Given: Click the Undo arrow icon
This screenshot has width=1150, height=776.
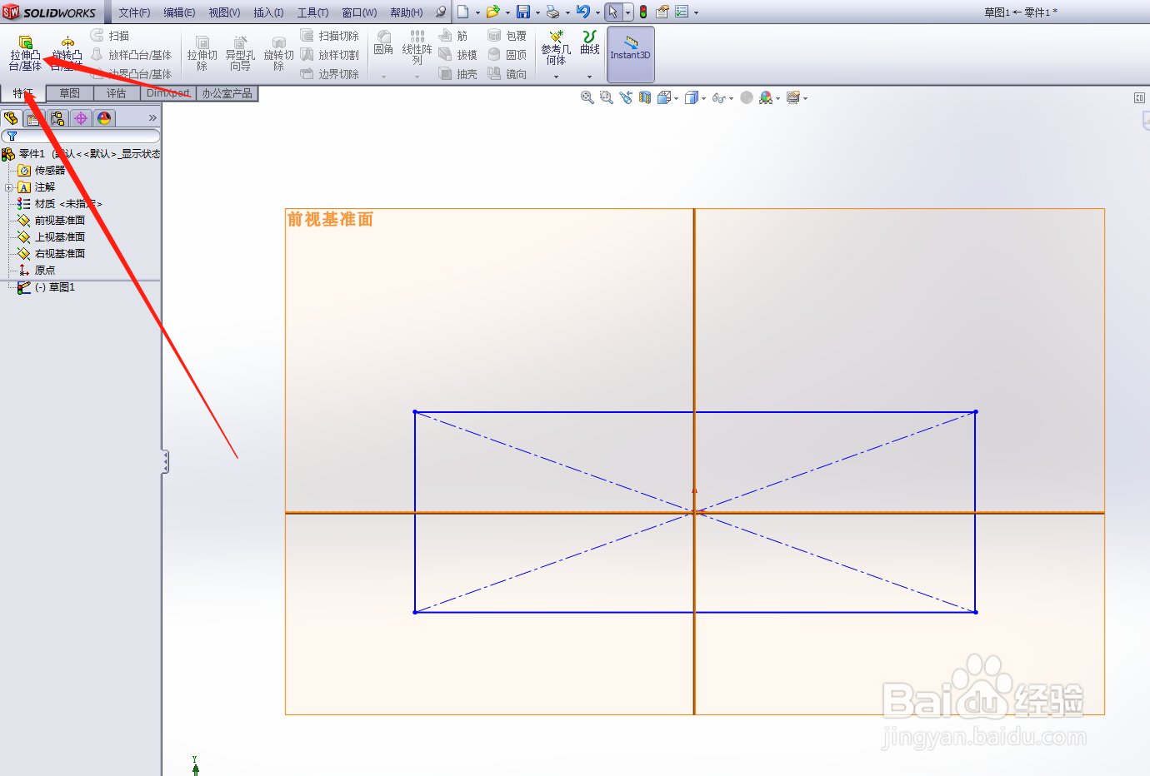Looking at the screenshot, I should tap(583, 12).
